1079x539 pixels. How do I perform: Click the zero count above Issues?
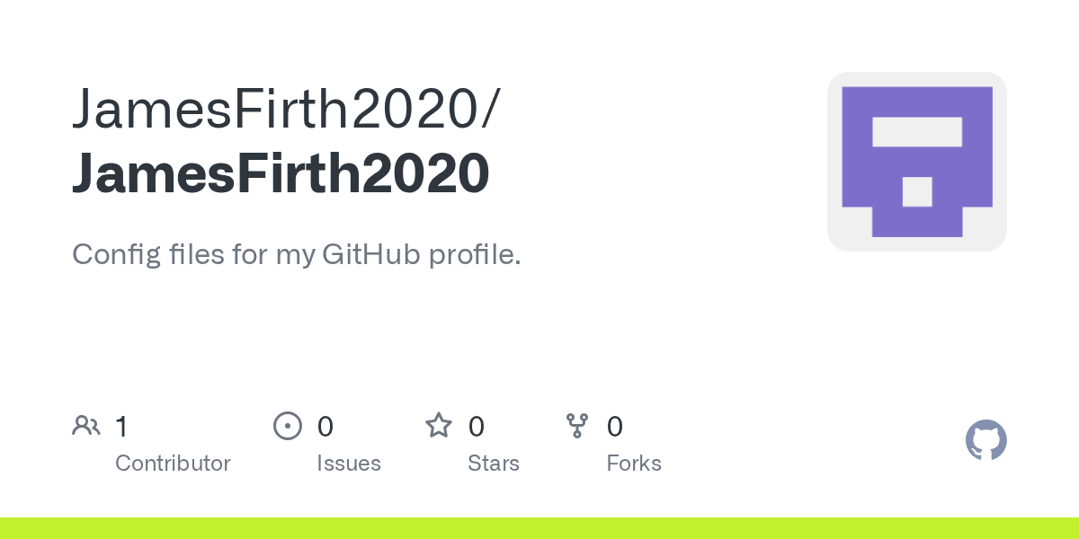click(325, 427)
